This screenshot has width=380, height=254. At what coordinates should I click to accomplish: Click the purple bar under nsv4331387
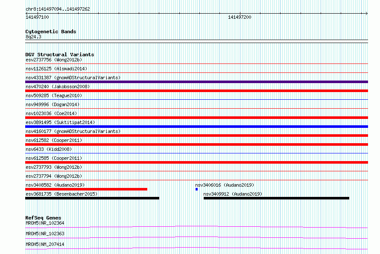pyautogui.click(x=196, y=82)
